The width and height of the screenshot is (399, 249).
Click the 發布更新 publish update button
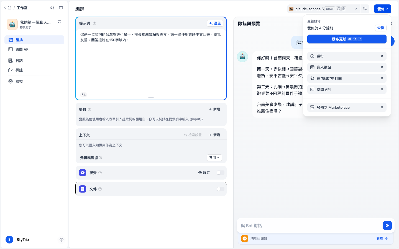coord(347,39)
